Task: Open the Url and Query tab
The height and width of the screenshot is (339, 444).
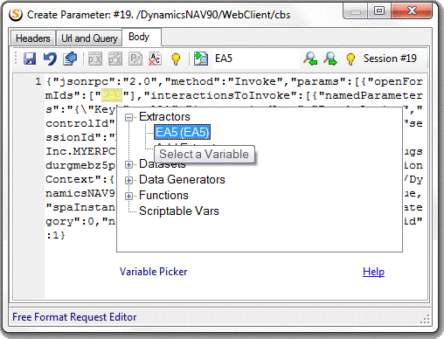Action: coord(89,38)
